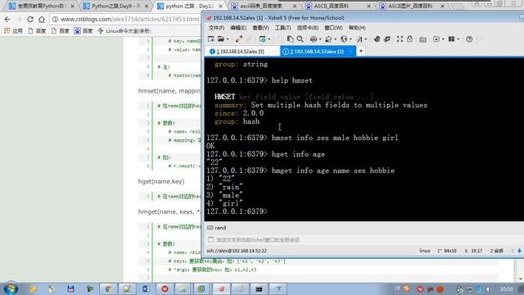Click the blue download arrow in Xshell status bar
Image resolution: width=524 pixels, height=295 pixels.
(x=519, y=251)
